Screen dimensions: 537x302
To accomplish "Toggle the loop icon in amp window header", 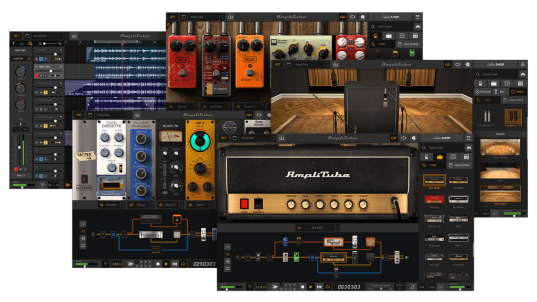I will pos(404,138).
